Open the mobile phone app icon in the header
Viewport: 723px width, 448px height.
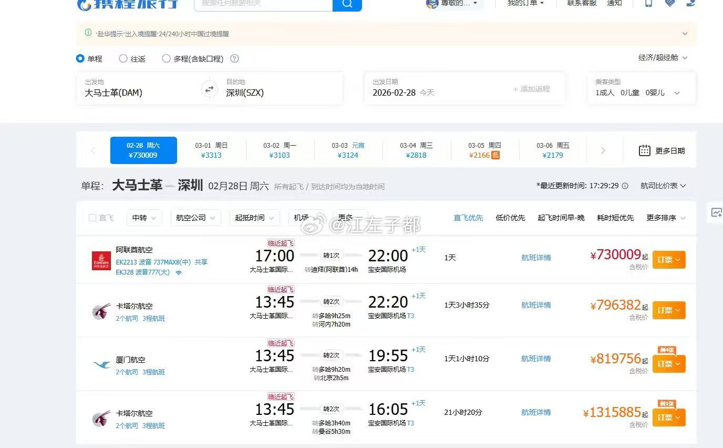[648, 3]
